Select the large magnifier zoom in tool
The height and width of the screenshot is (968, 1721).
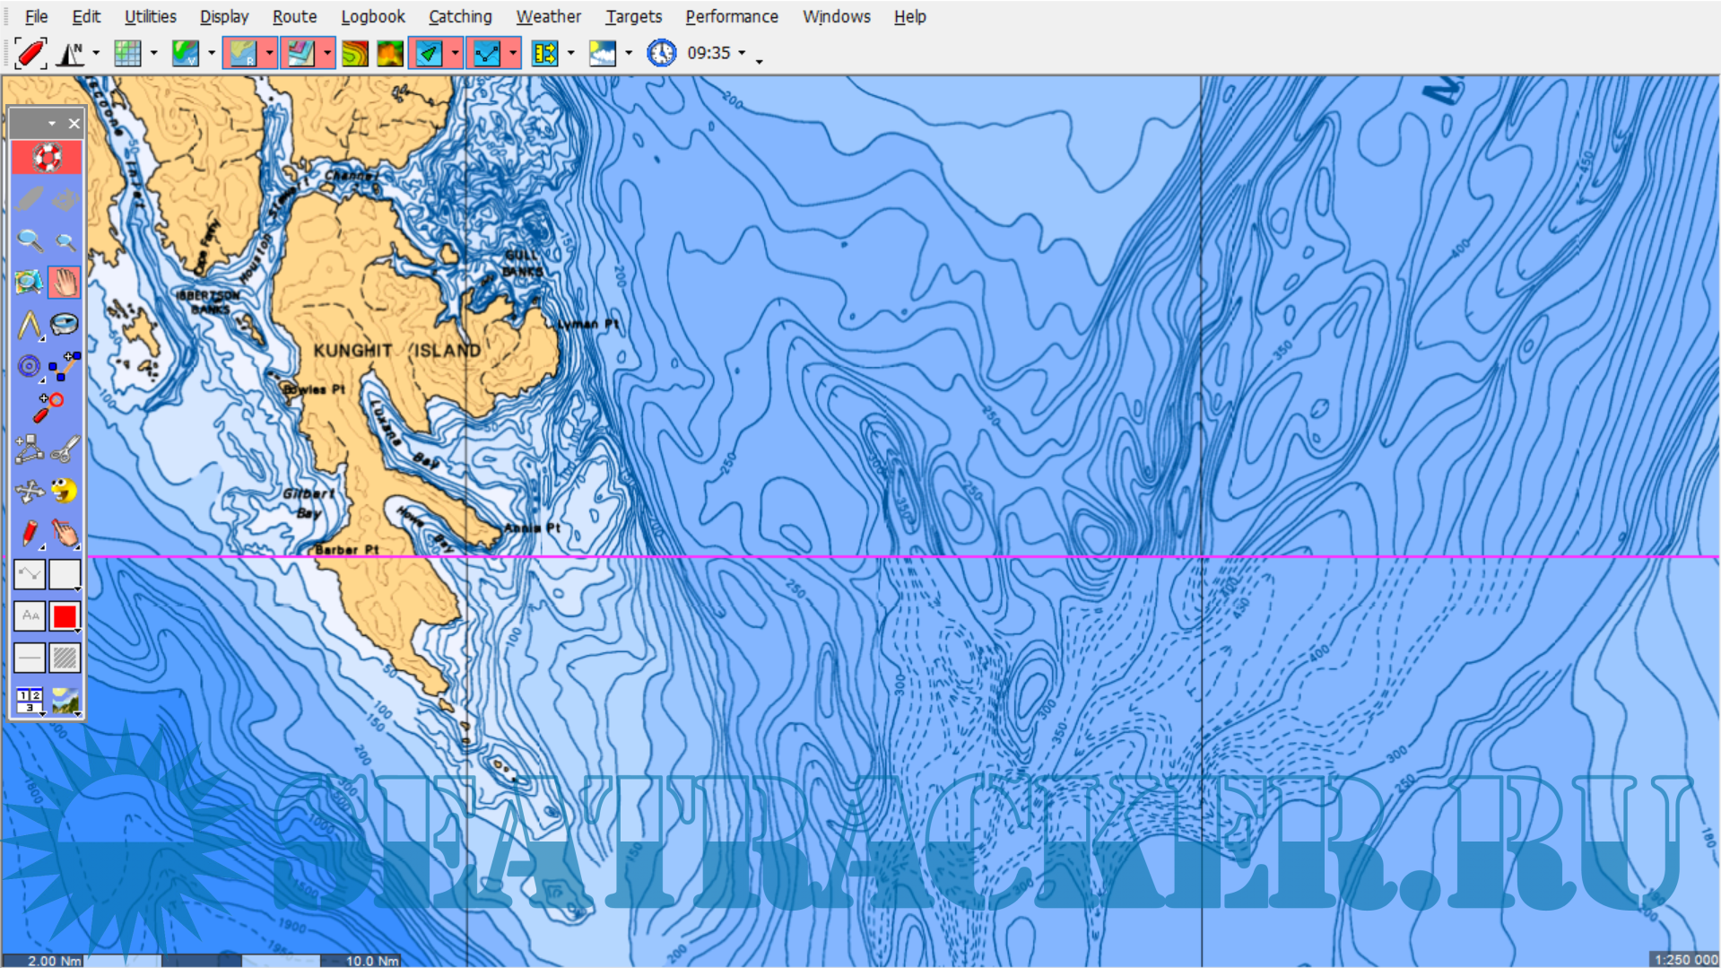tap(30, 240)
